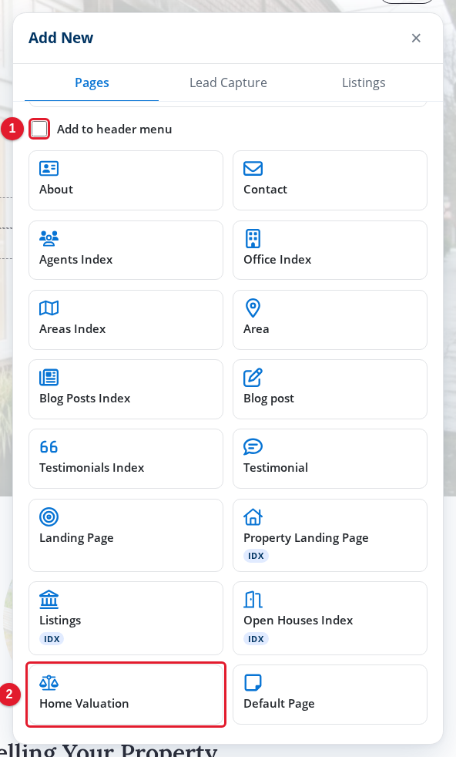Click the Areas Index map icon

[x=49, y=308]
